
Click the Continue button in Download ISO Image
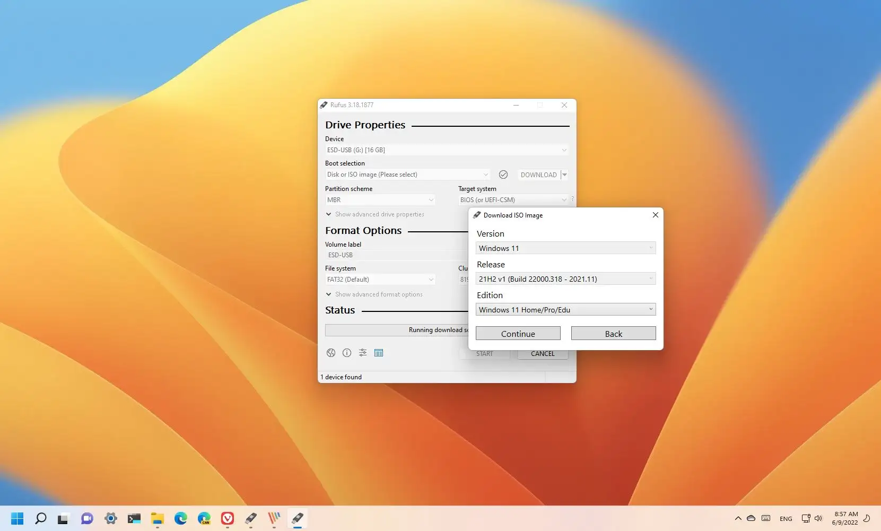tap(518, 334)
